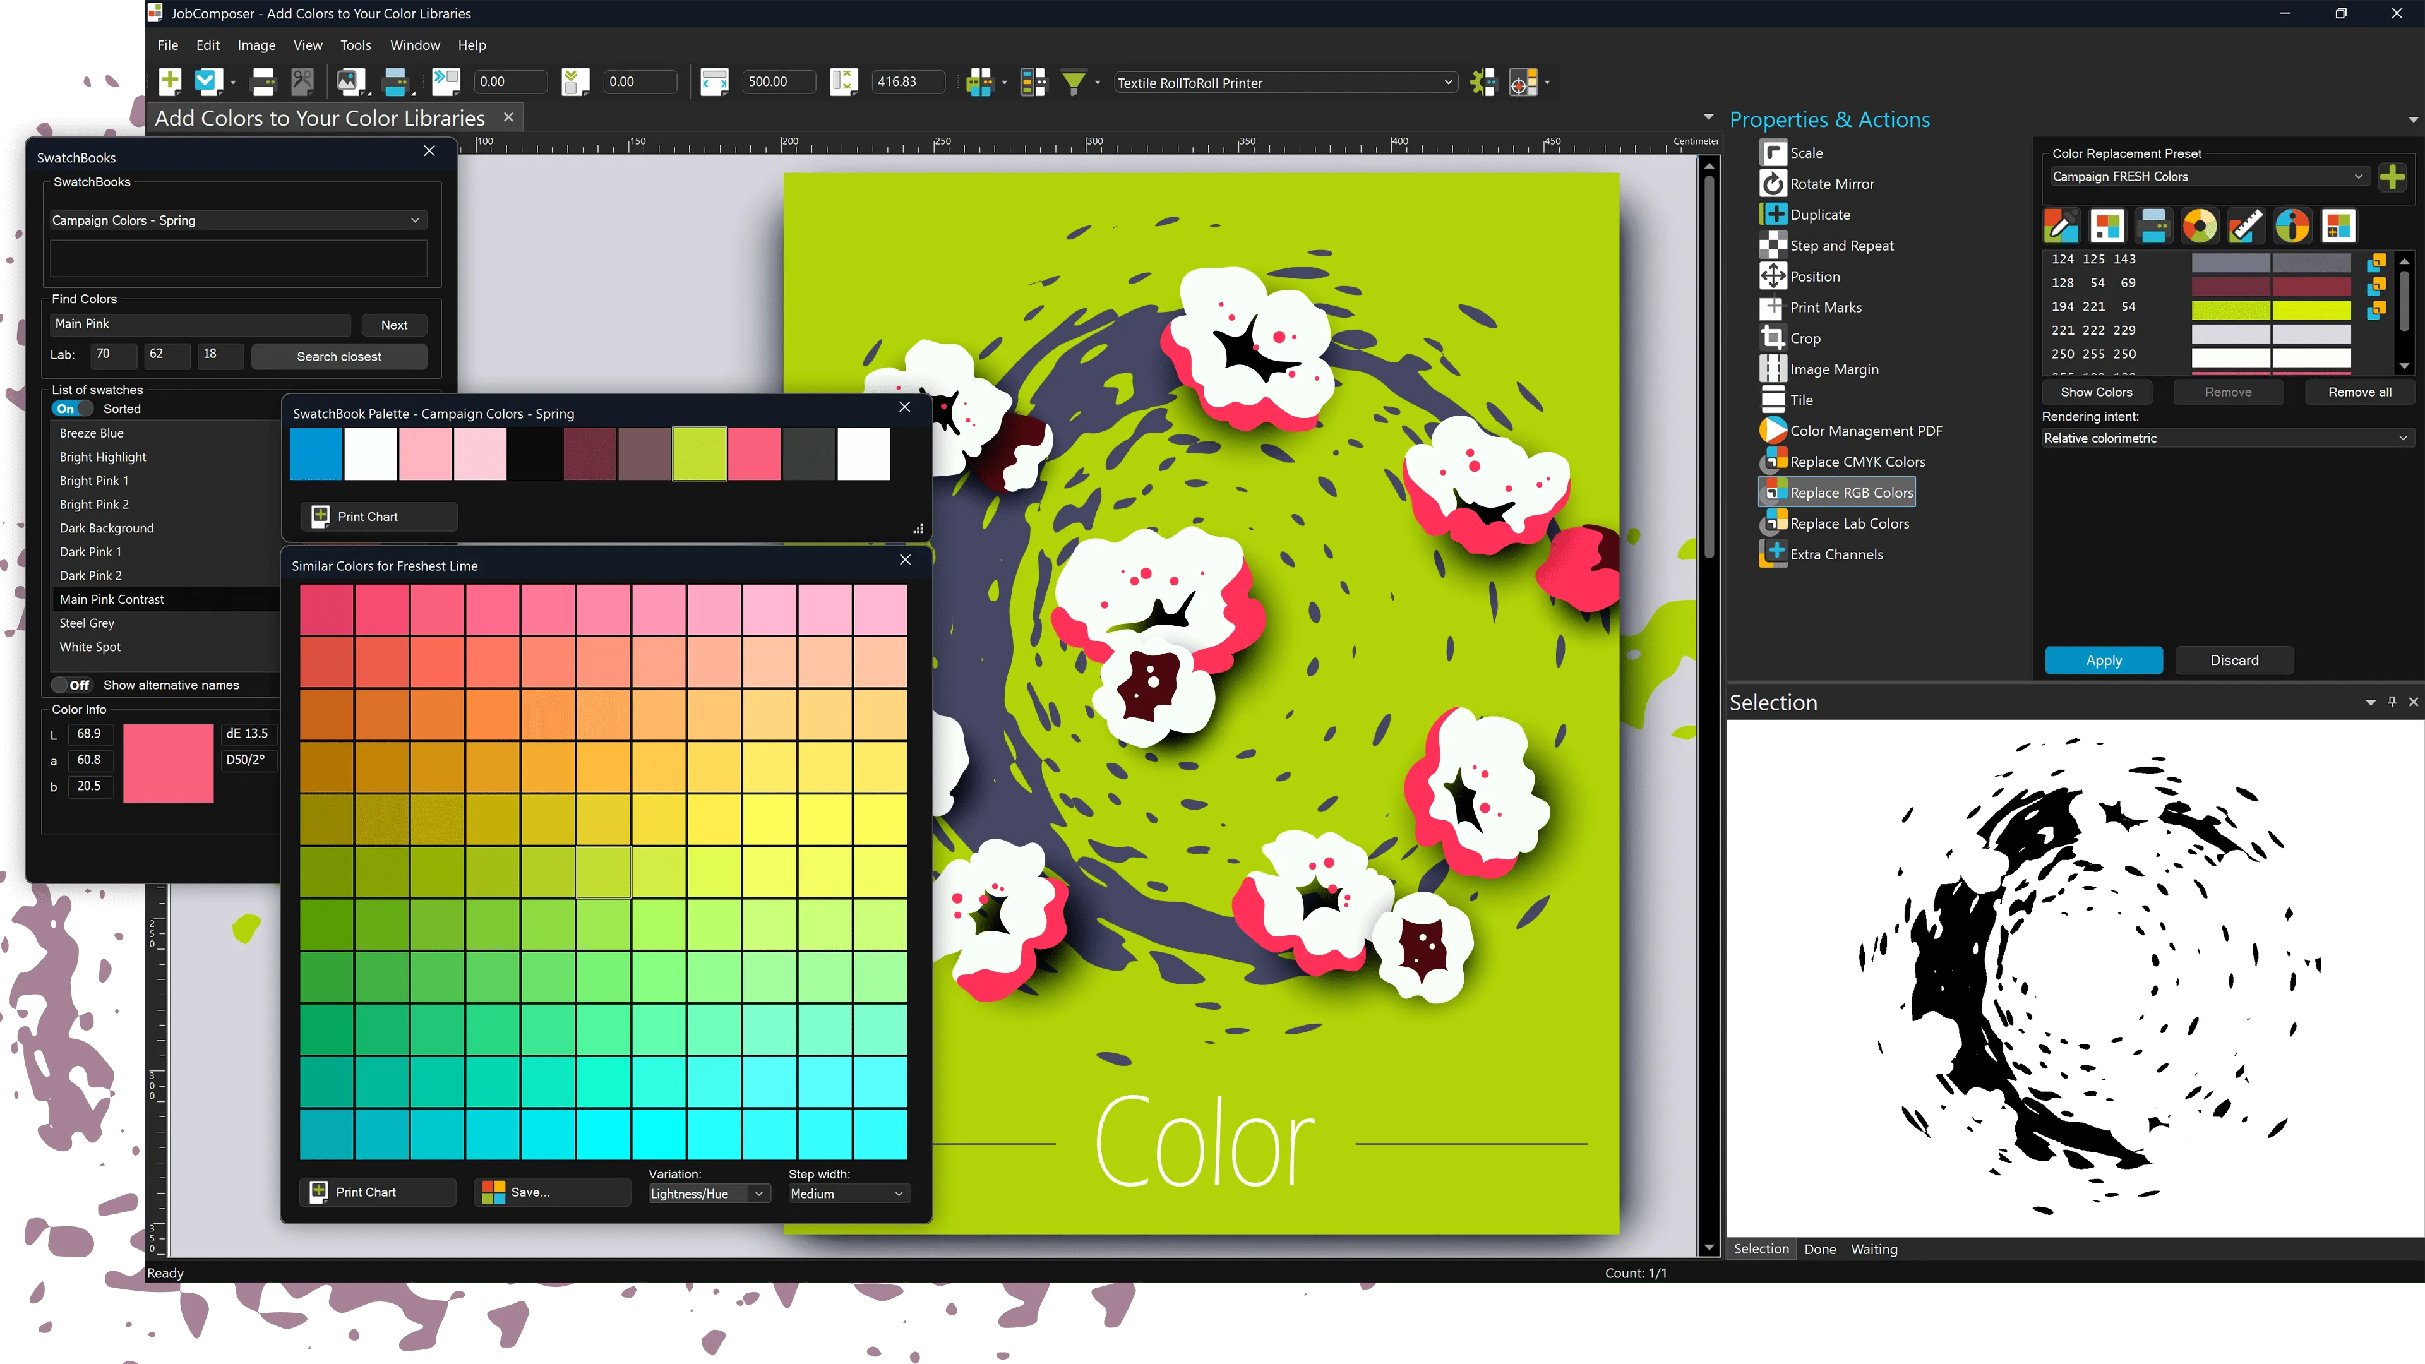Open the Image Margin action
The width and height of the screenshot is (2425, 1364).
[x=1819, y=369]
